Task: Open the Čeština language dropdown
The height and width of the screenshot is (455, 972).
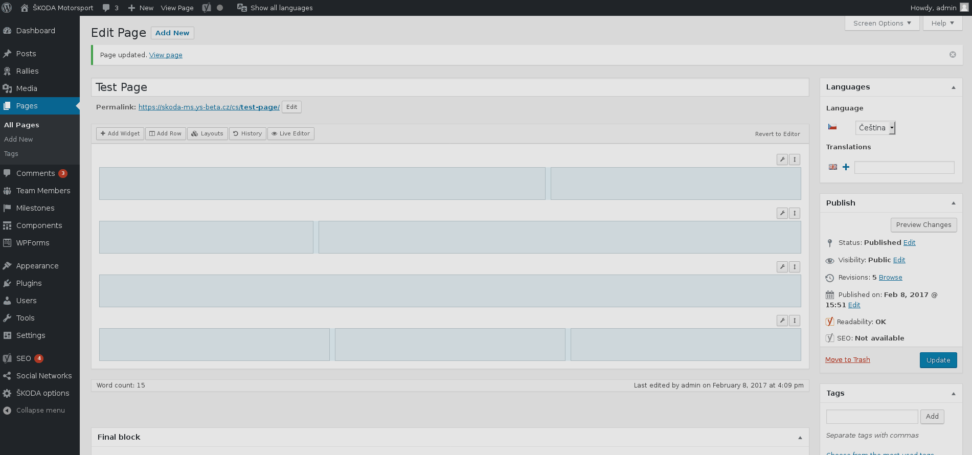Action: click(x=875, y=128)
